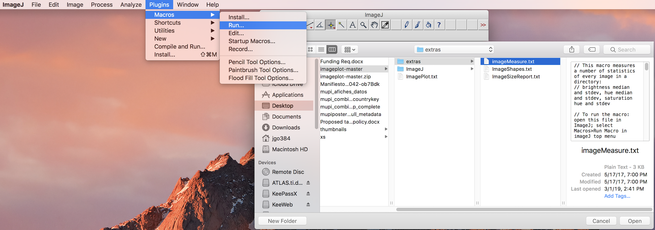
Task: Select the Wand tracing tool
Action: pos(341,25)
